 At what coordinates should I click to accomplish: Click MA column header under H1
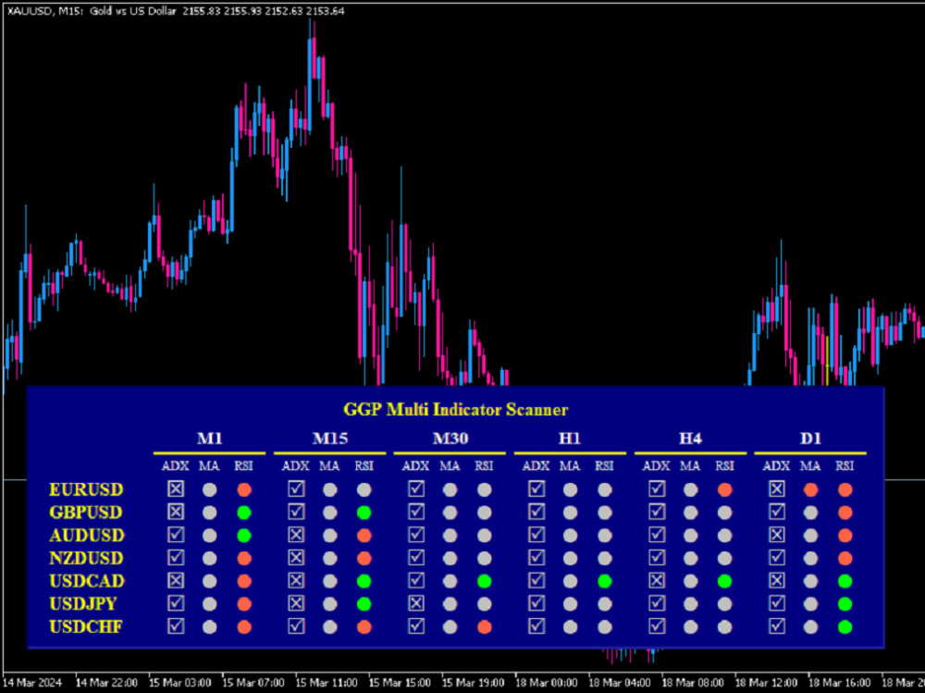570,465
